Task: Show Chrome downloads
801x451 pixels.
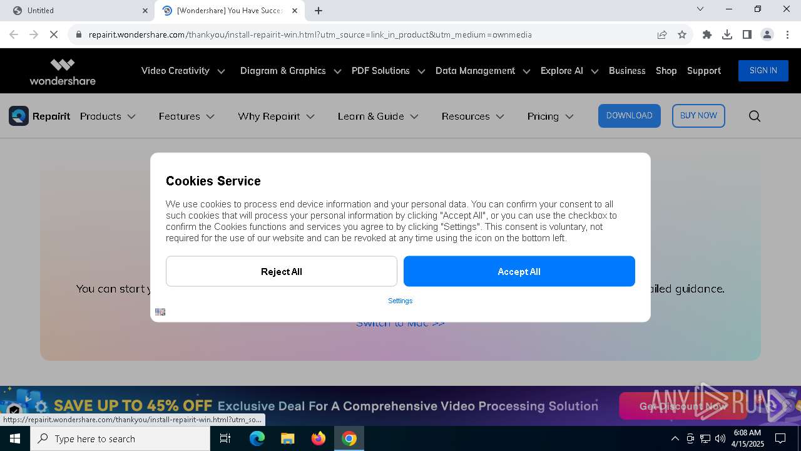Action: click(727, 34)
